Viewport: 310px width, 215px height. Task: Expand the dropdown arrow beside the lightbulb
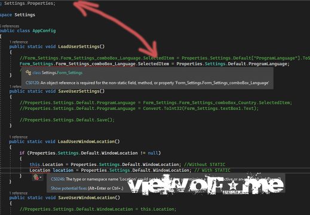click(41, 177)
